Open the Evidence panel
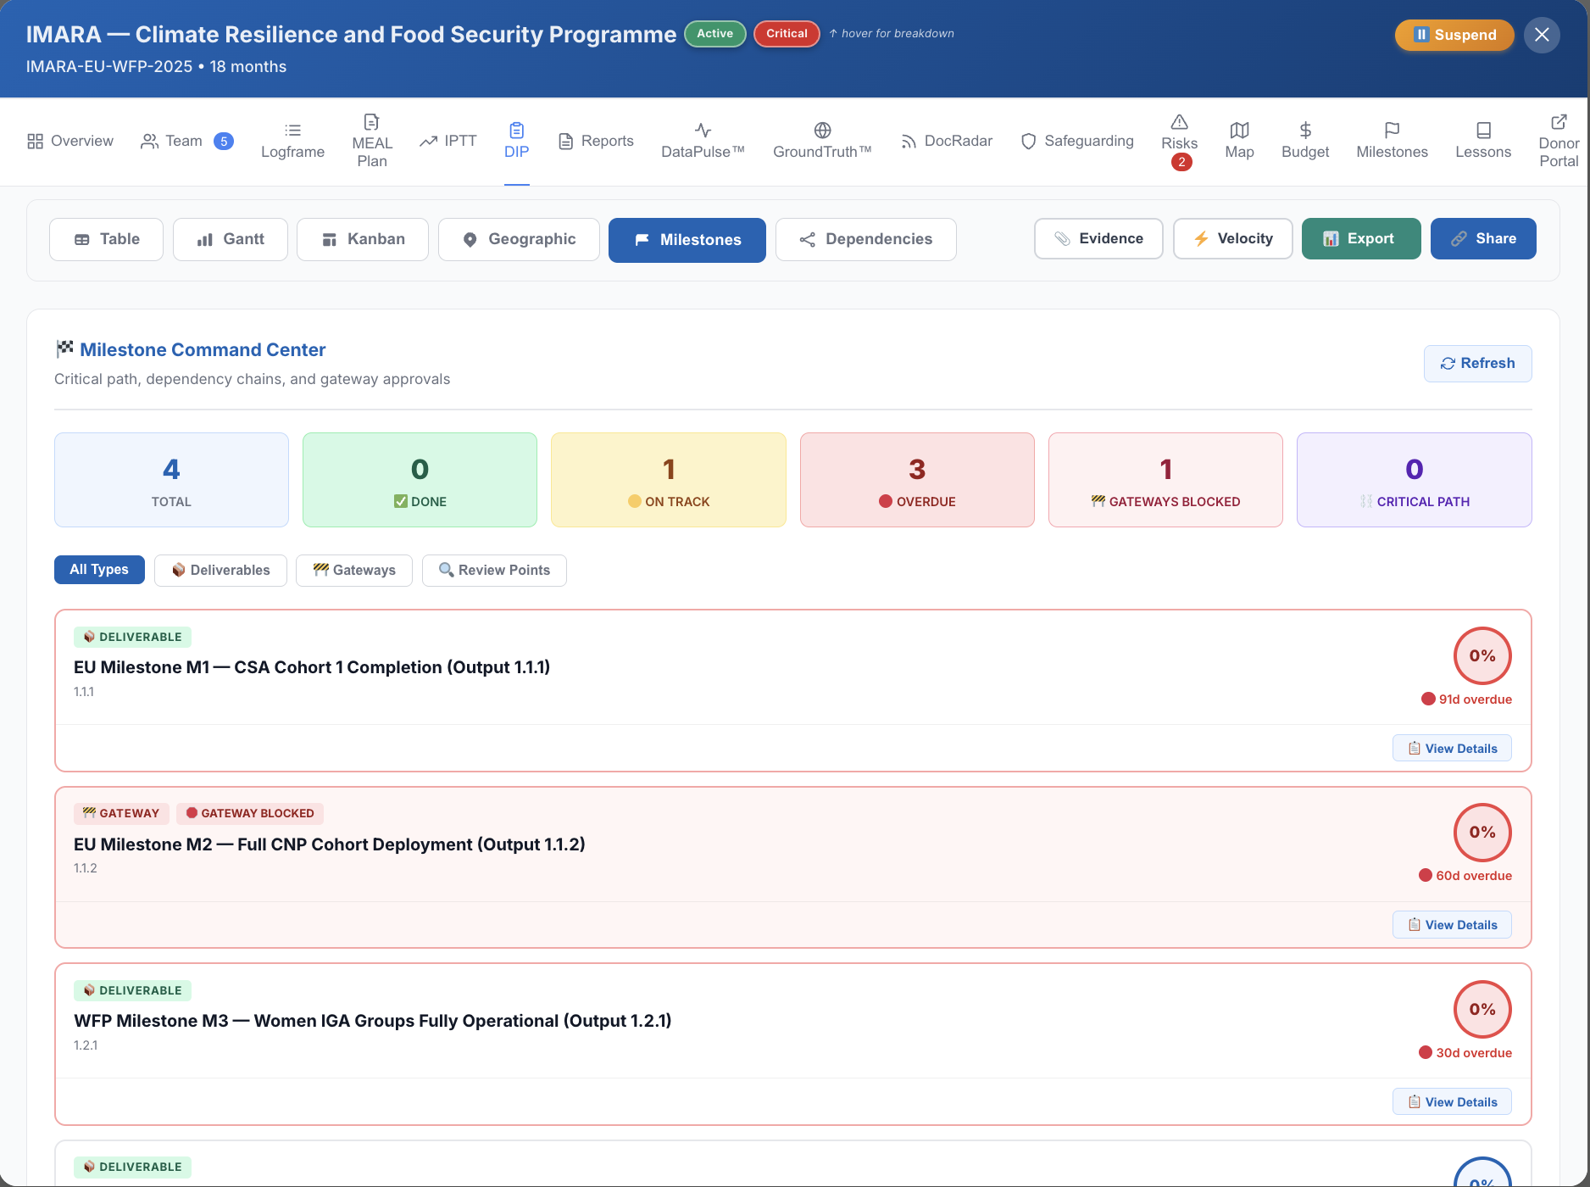Image resolution: width=1590 pixels, height=1187 pixels. (1098, 238)
